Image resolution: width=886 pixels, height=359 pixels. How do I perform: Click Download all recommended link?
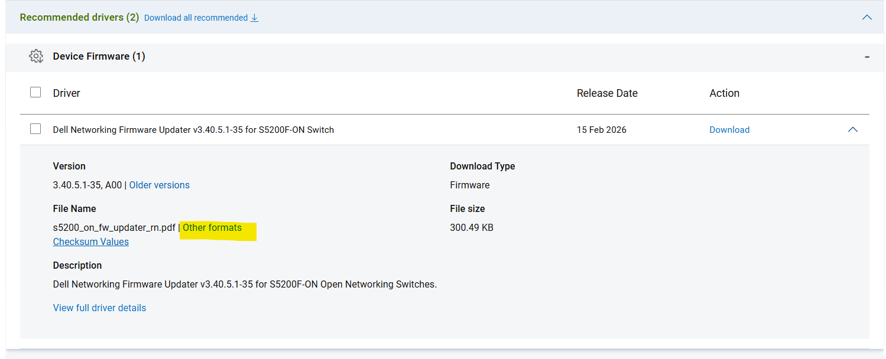196,18
